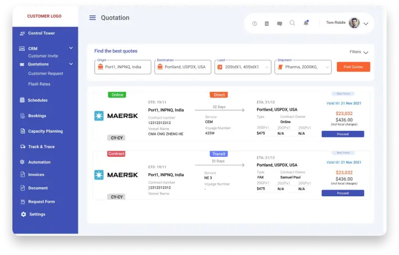Screen dimensions: 399x255
Task: Click the Find Quotes button
Action: [353, 67]
